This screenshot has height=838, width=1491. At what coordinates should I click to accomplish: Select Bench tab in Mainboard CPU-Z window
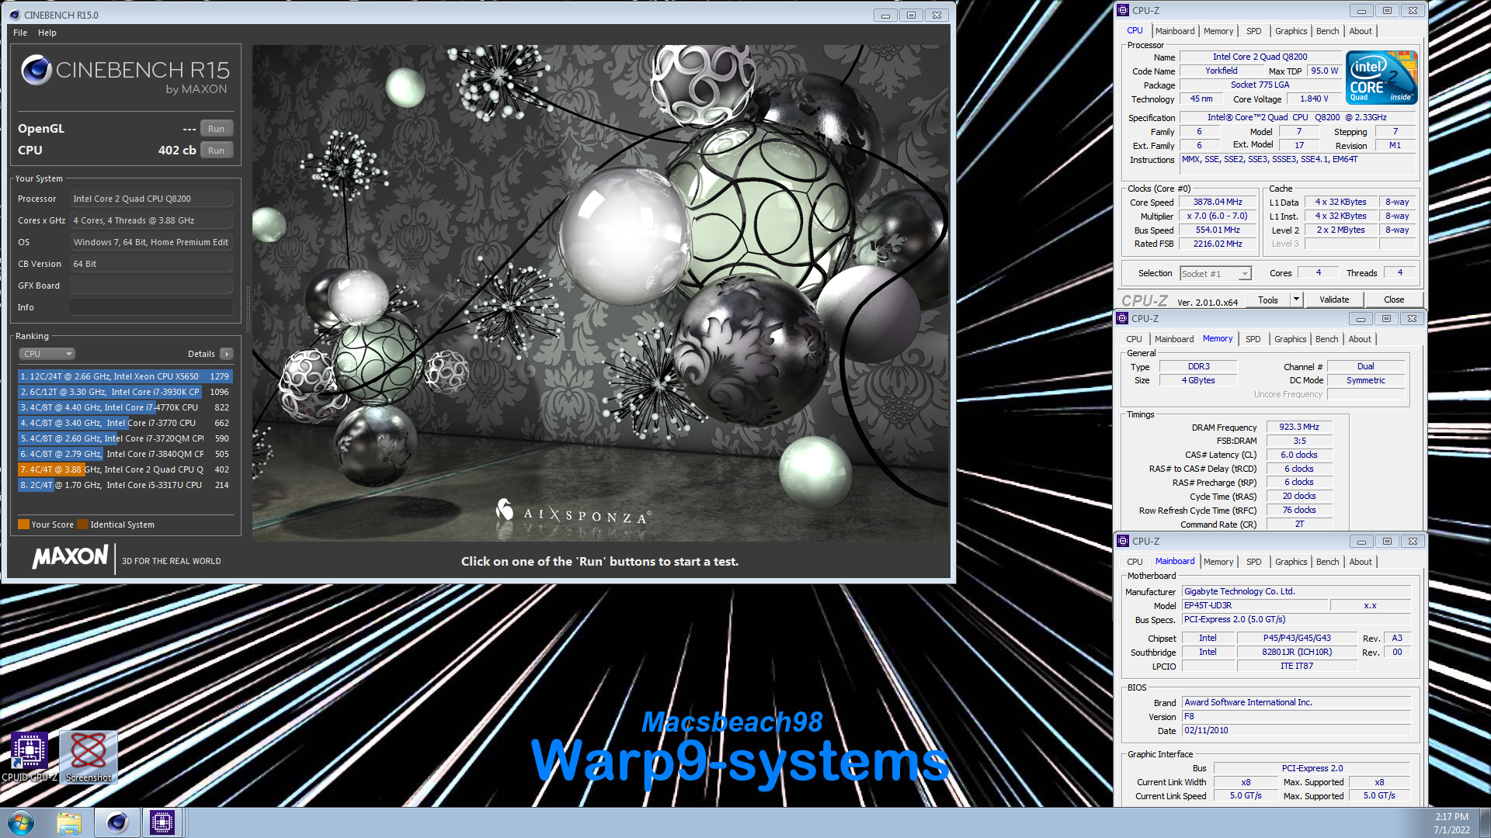(x=1328, y=562)
